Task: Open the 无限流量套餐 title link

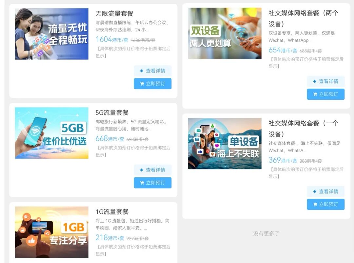Action: coord(114,13)
